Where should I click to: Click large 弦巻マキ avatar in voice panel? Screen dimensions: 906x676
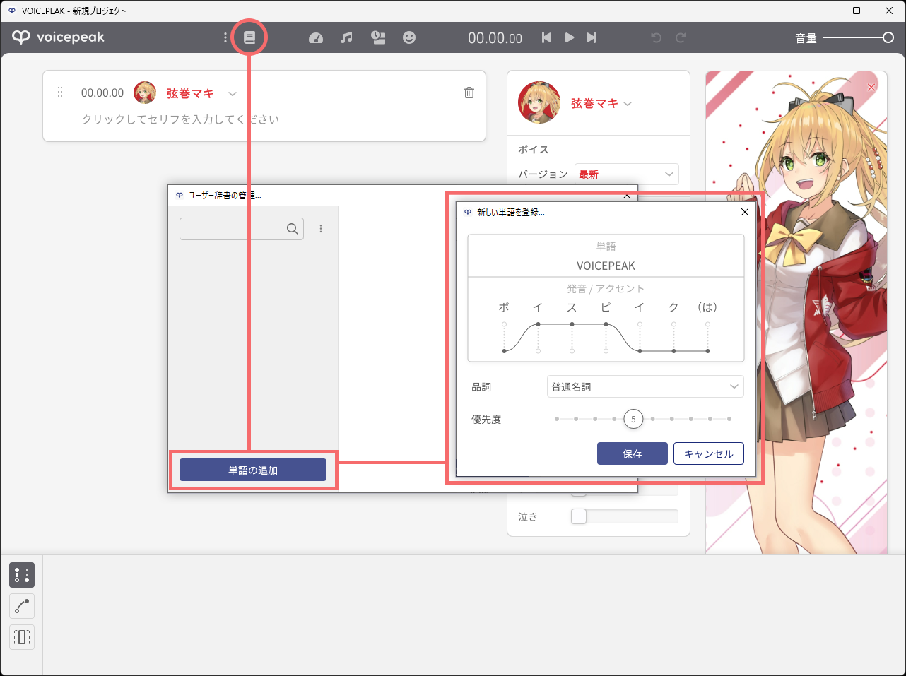(539, 102)
